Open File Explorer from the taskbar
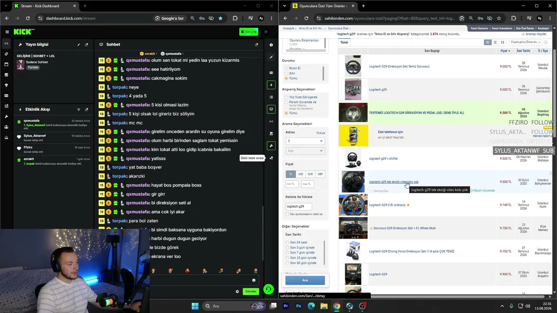Viewport: 557px width, 313px height. click(324, 306)
